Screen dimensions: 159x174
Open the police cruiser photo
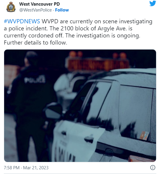click(80, 106)
